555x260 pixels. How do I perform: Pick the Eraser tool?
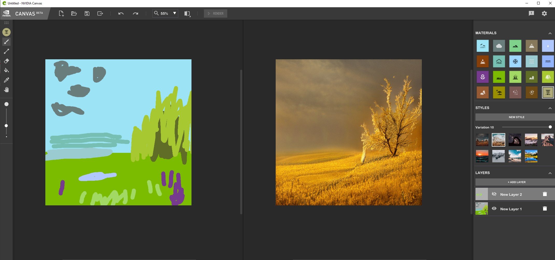point(7,61)
